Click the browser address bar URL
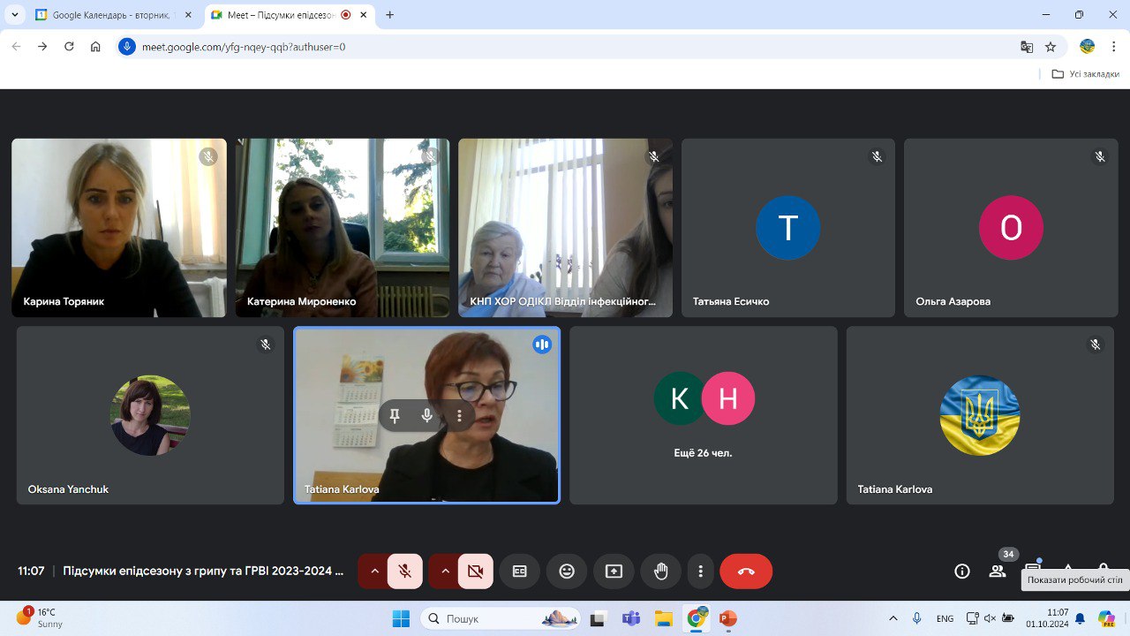The height and width of the screenshot is (636, 1130). [244, 47]
